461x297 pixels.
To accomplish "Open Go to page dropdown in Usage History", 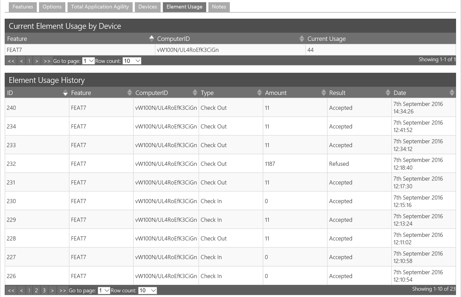I will click(104, 290).
